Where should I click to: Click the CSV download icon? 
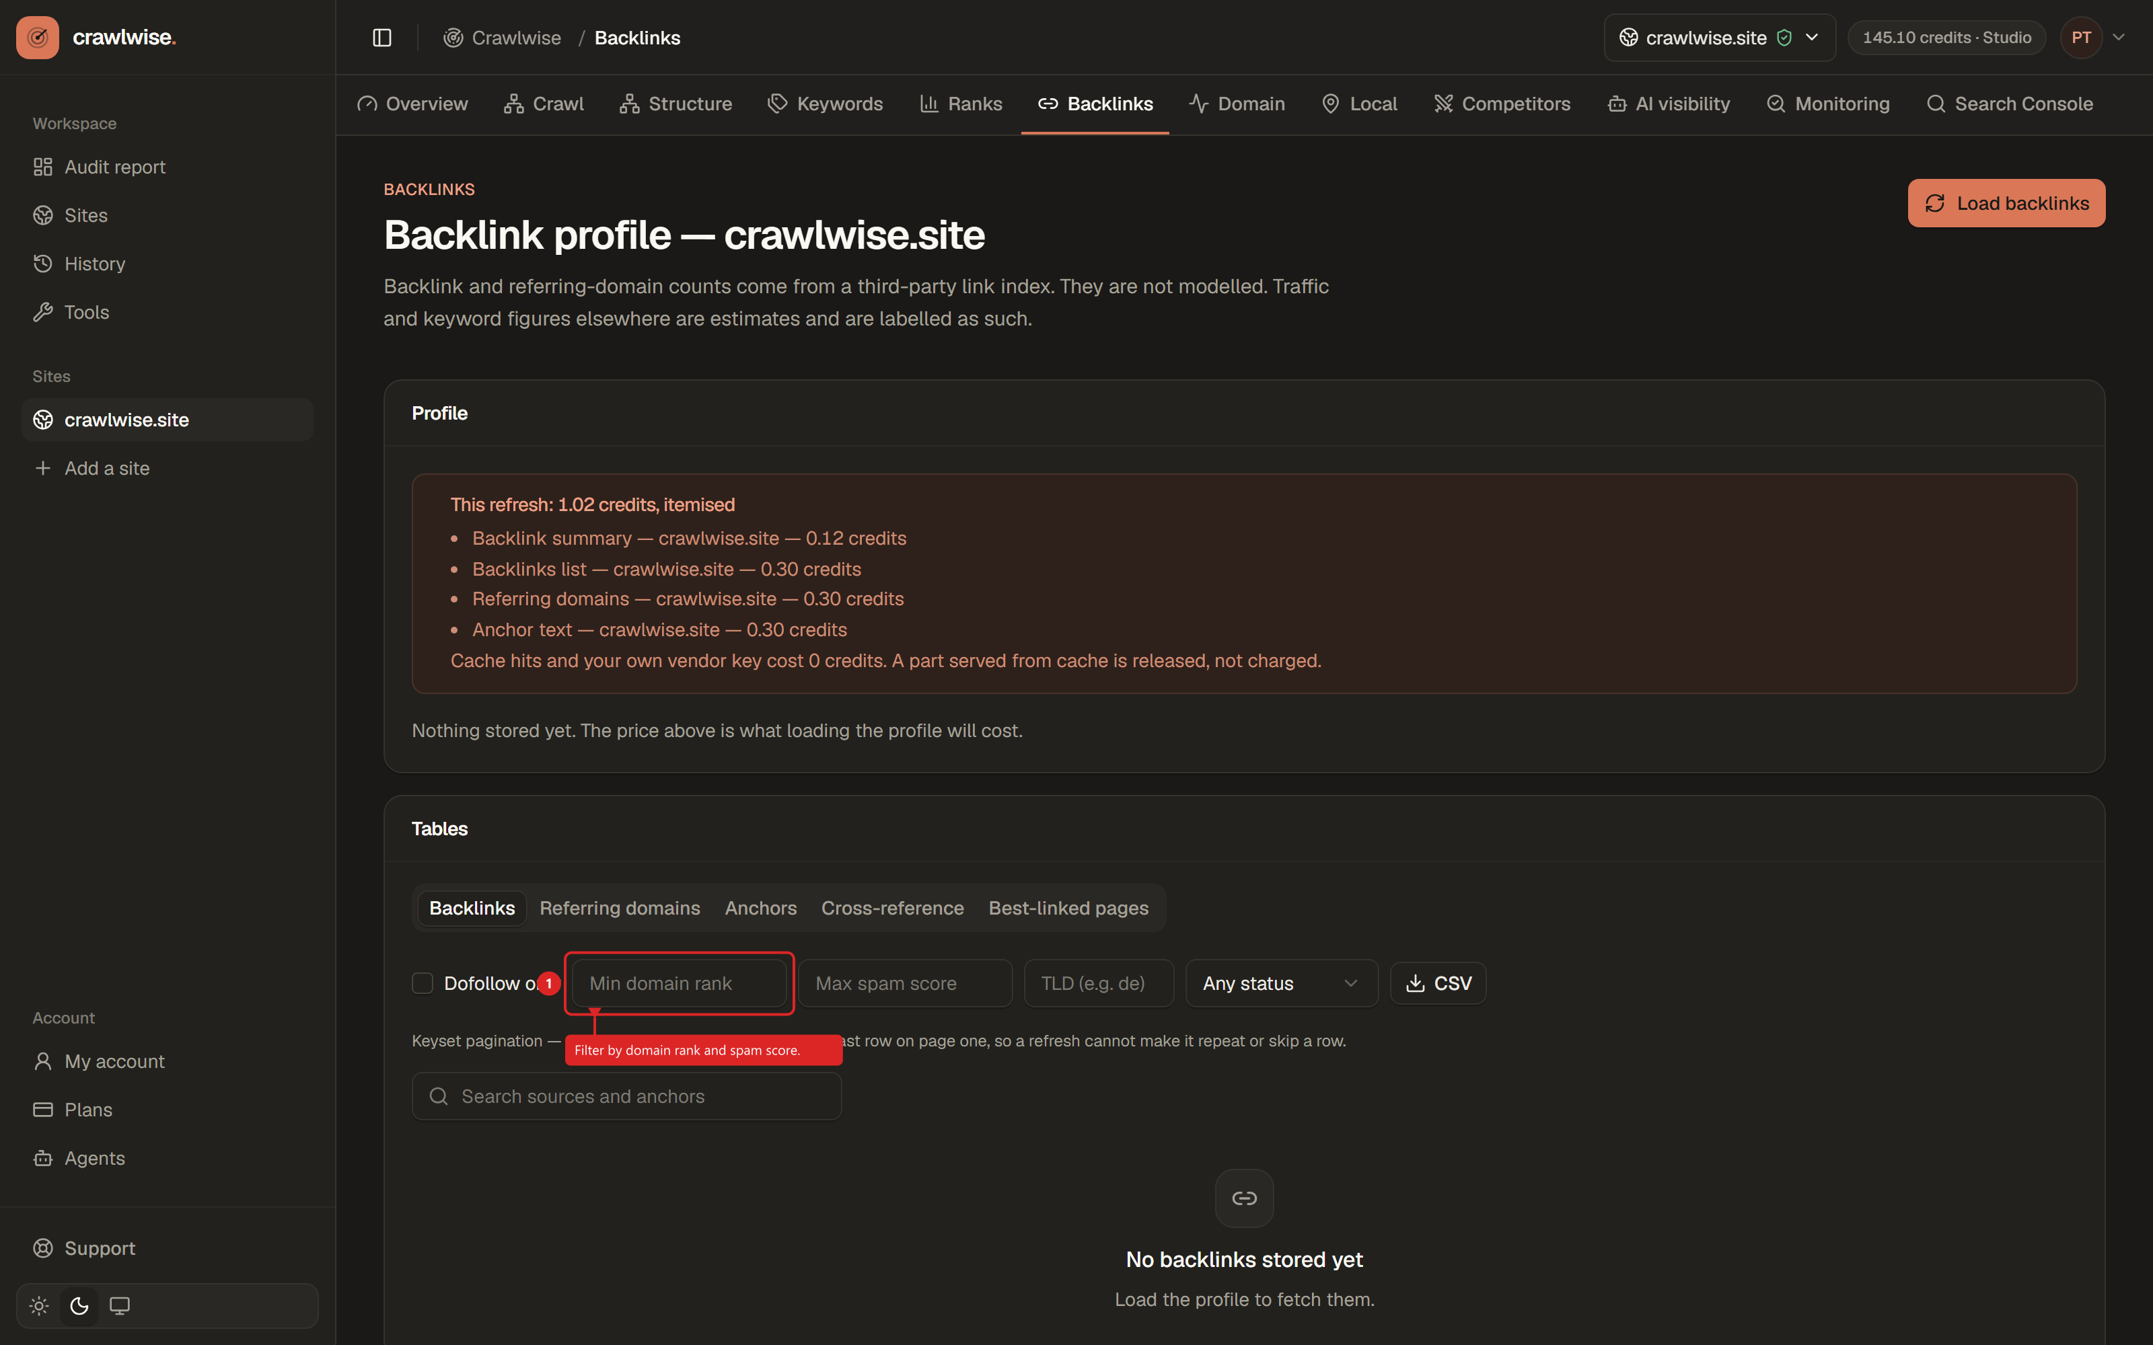pos(1414,983)
